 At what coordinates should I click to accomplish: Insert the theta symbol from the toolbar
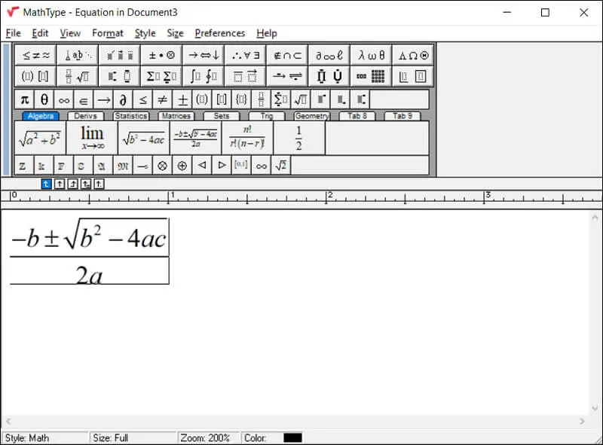(x=45, y=99)
